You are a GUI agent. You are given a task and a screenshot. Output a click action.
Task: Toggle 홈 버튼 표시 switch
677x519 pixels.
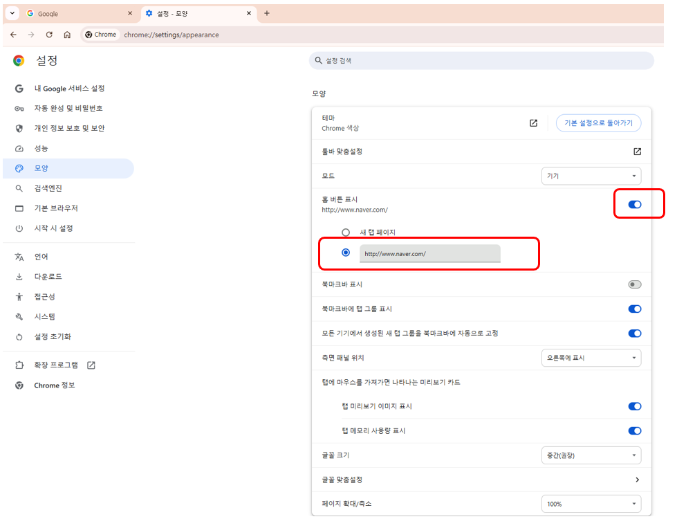pyautogui.click(x=635, y=204)
